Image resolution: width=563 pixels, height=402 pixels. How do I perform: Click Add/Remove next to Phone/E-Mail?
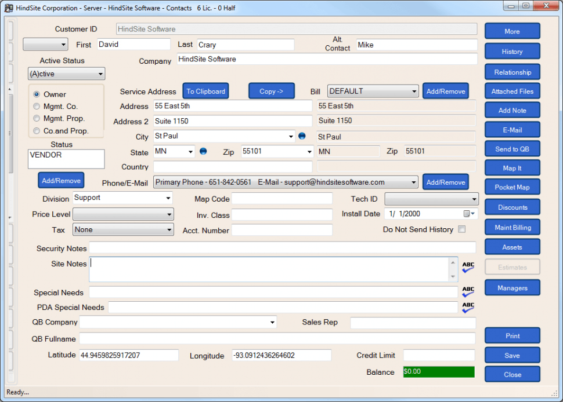click(446, 182)
